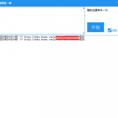Image resolution: width=118 pixels, height=118 pixels.
Task: Click the 抢一楼 window title text
Action: 6,3
